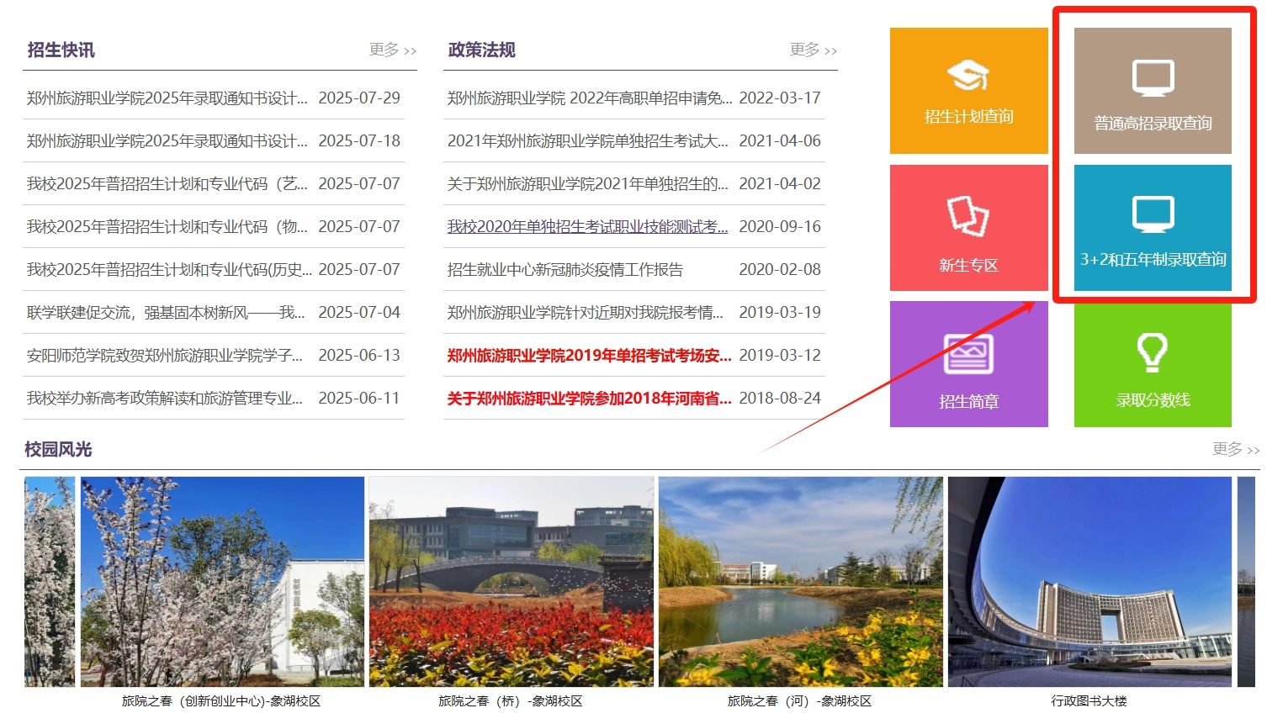
Task: Click the monitor icon for 3+2和五年制录取查询
Action: coord(1152,214)
